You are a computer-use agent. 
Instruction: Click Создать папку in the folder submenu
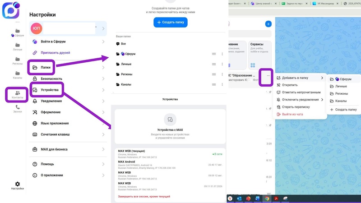click(343, 110)
